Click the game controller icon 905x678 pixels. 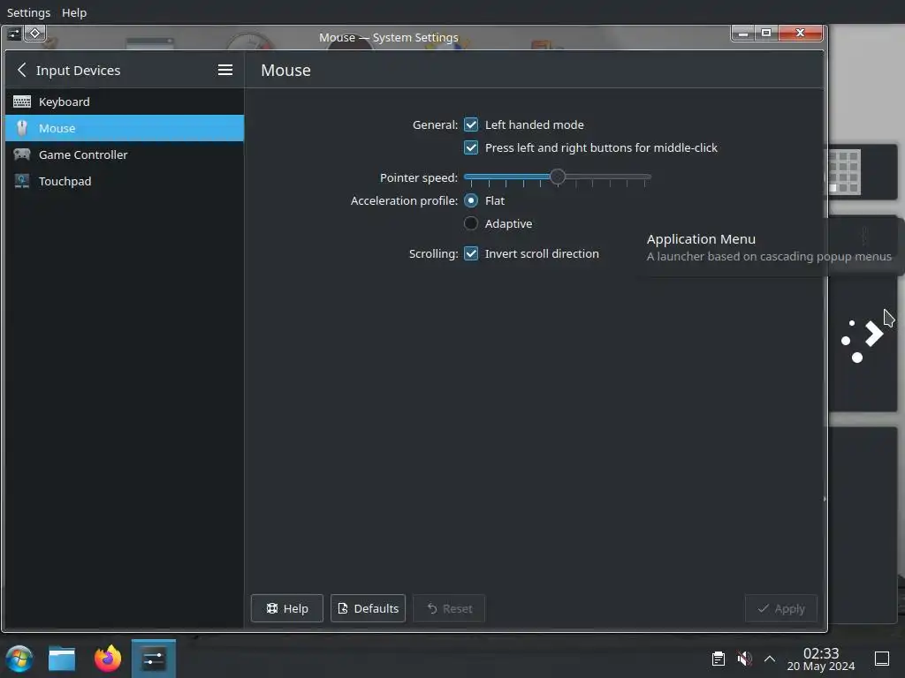(x=22, y=154)
